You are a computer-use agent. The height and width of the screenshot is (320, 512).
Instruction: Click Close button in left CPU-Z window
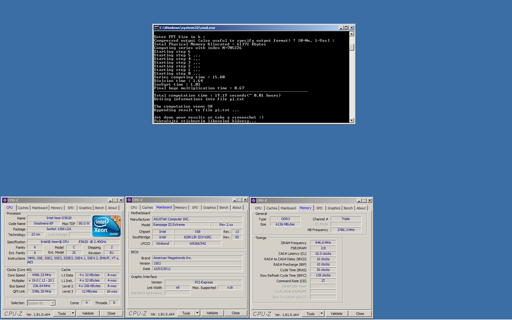click(x=111, y=313)
